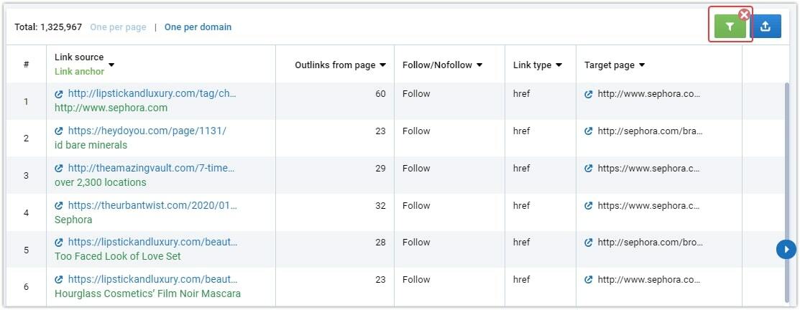Click the blue export upload icon

[765, 27]
